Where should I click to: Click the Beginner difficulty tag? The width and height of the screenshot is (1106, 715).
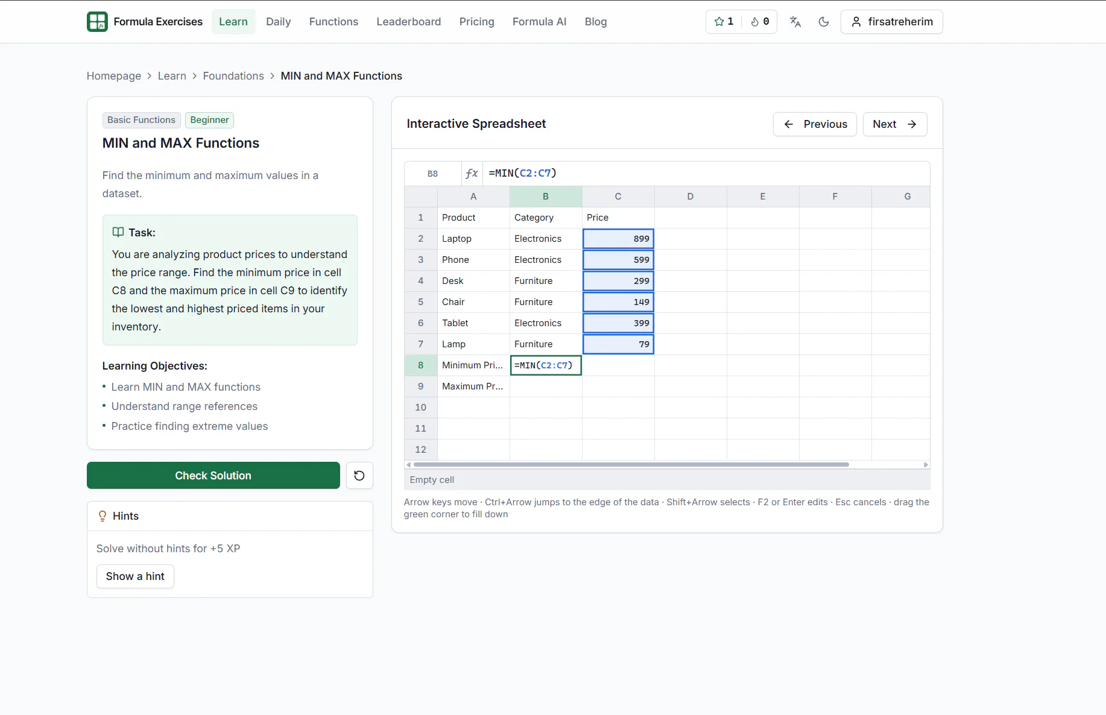(x=210, y=120)
